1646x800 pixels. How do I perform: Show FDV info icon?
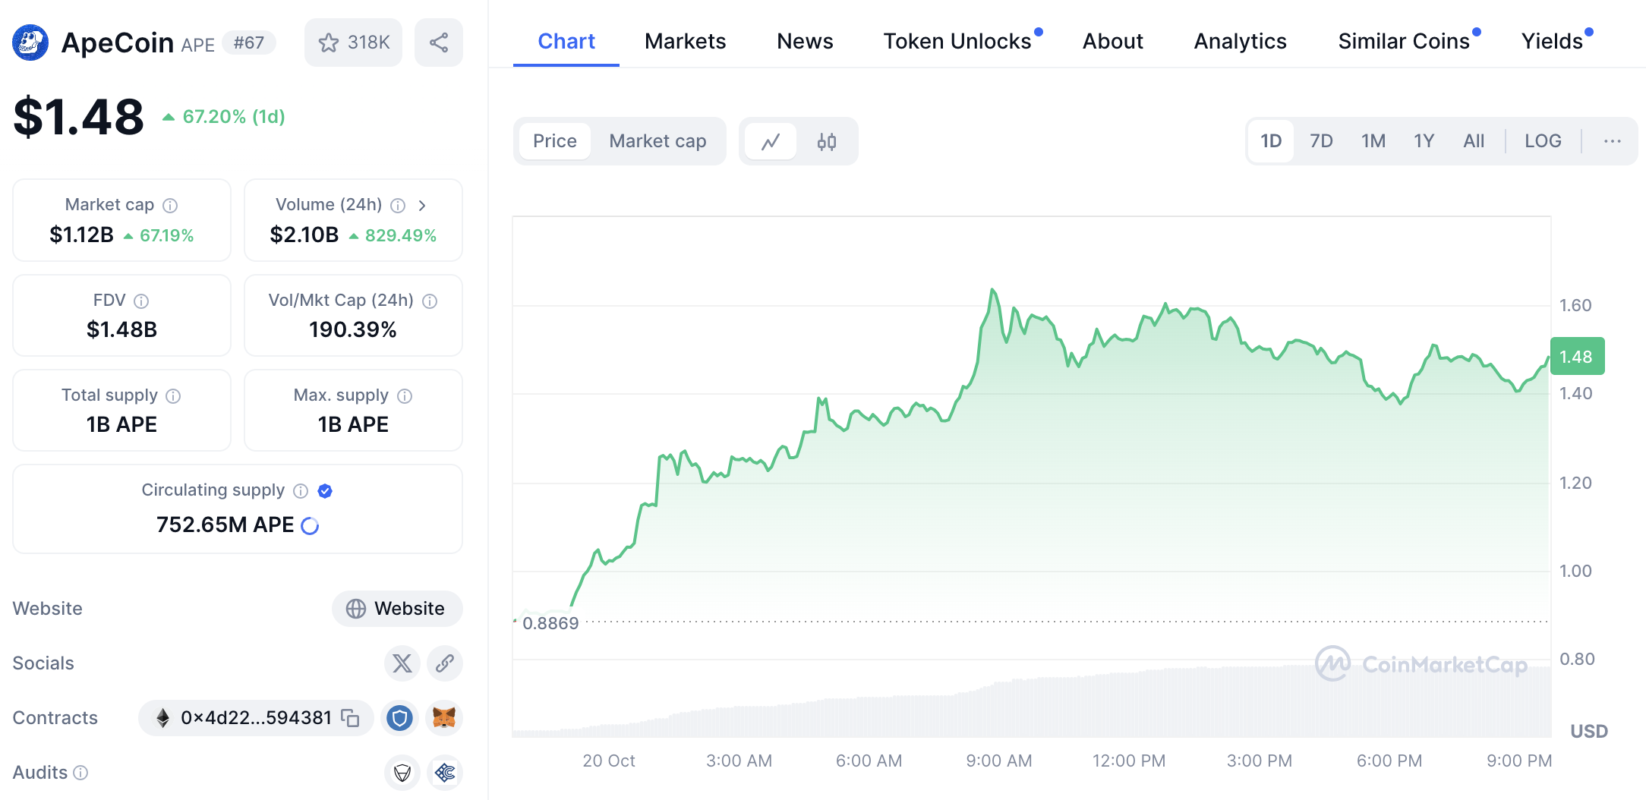click(x=141, y=301)
